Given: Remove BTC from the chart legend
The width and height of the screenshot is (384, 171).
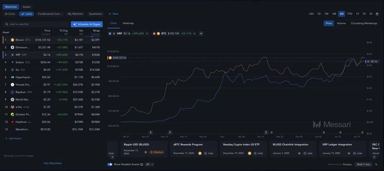Looking at the screenshot, I should (194, 34).
